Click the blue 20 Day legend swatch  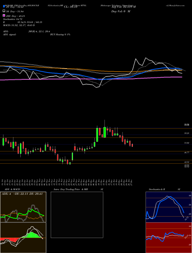tap(4, 7)
